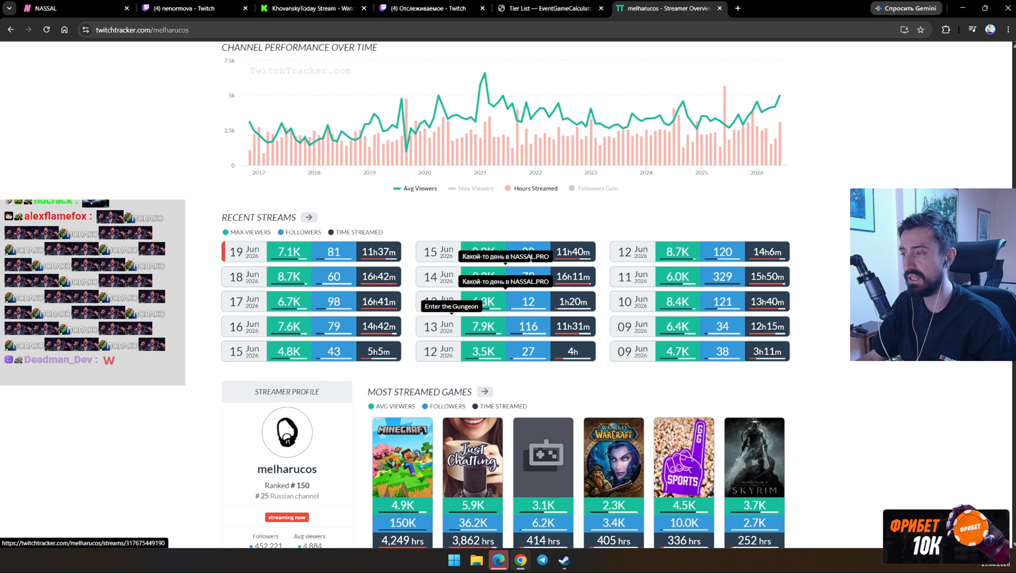The width and height of the screenshot is (1016, 573).
Task: Open Steam from taskbar
Action: [x=564, y=560]
